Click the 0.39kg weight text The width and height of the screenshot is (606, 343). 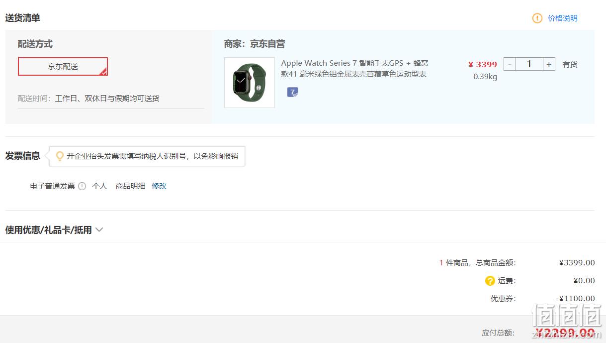coord(485,77)
